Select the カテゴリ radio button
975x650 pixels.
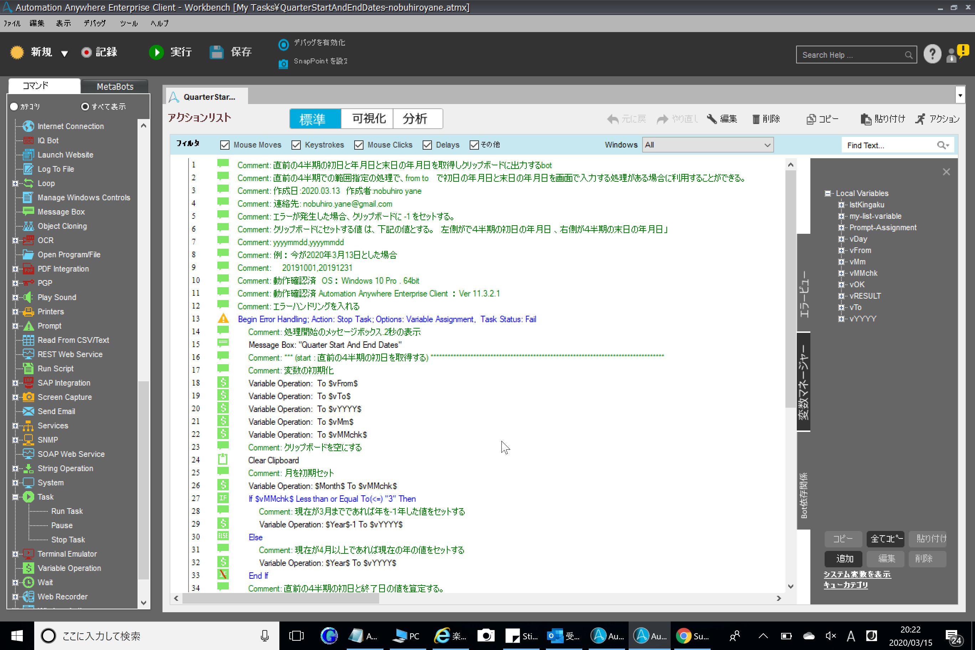pos(14,107)
